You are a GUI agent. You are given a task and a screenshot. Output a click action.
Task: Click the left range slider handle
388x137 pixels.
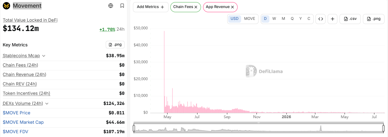(134, 128)
